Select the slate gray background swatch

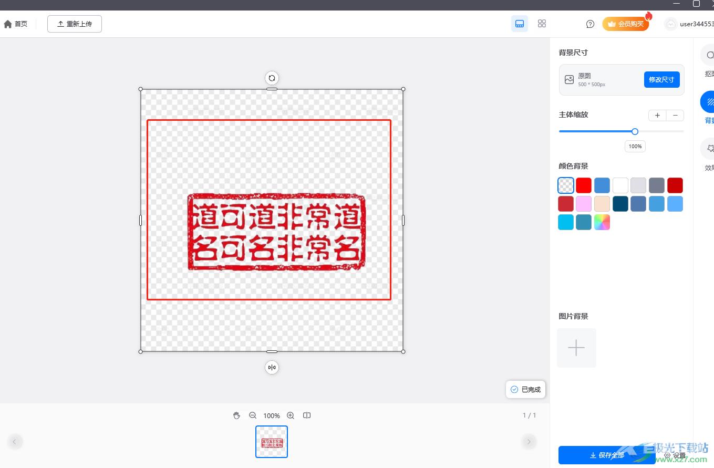click(x=657, y=185)
